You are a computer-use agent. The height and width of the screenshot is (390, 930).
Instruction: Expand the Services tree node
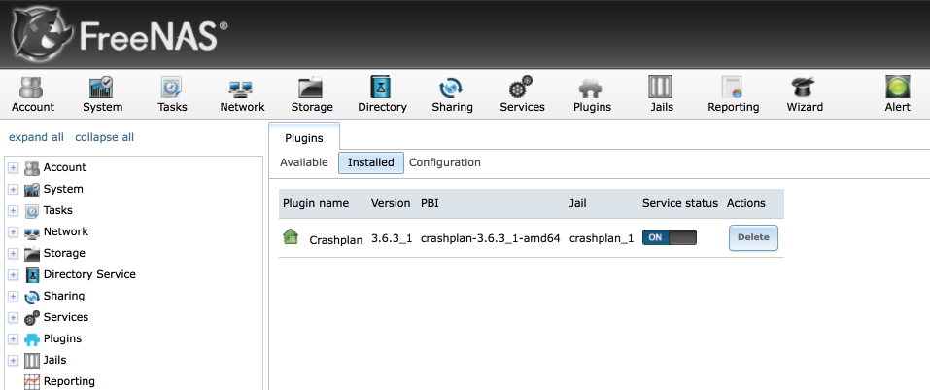point(13,318)
